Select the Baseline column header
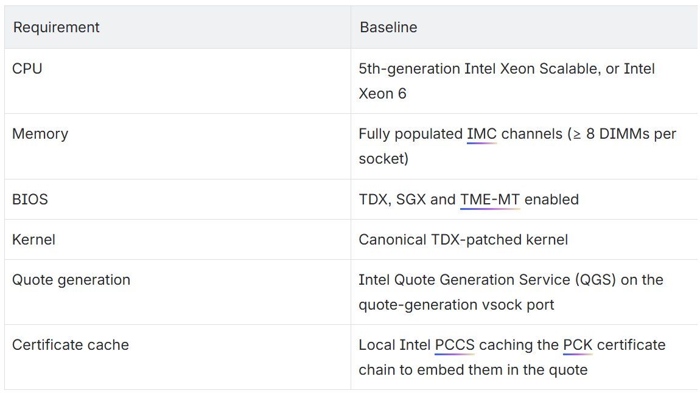 tap(388, 27)
